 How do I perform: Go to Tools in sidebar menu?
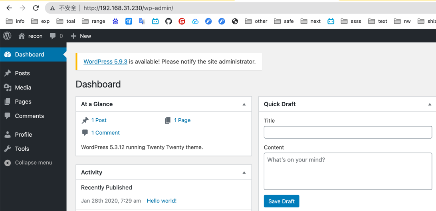point(22,149)
